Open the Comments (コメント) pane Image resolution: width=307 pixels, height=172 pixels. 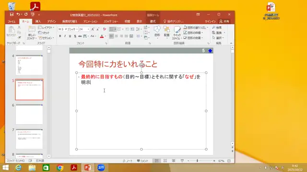click(142, 161)
